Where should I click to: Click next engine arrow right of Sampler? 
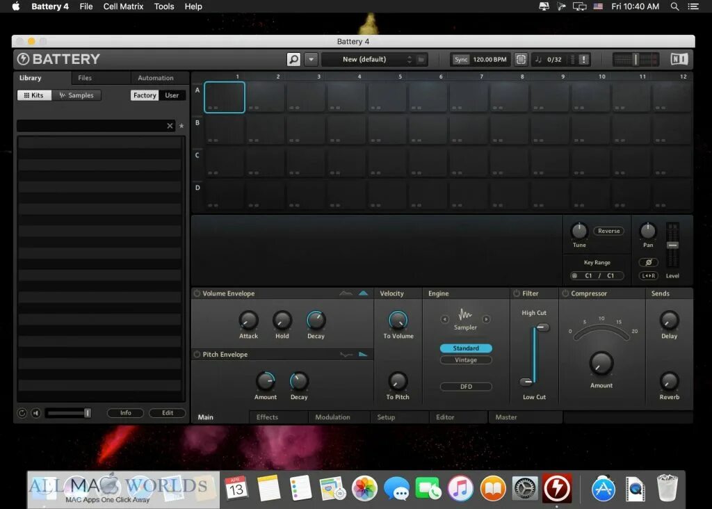(486, 319)
